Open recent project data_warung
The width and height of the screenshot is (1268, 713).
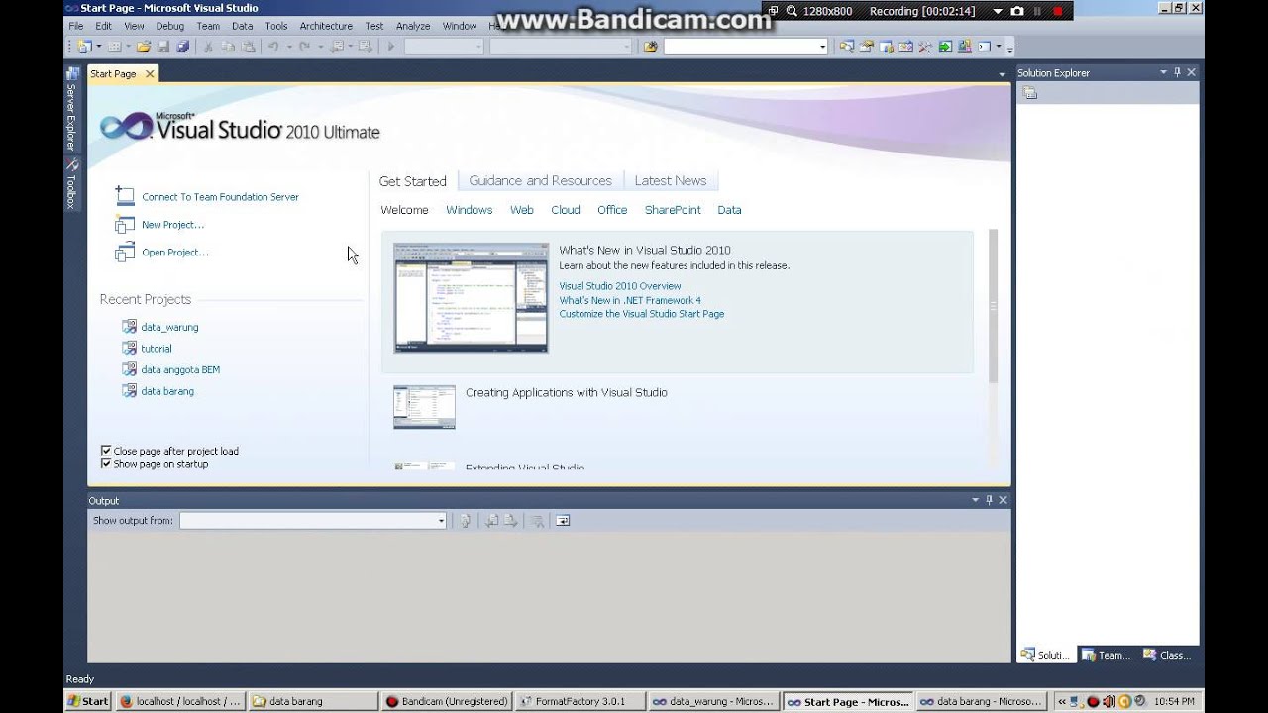[169, 327]
